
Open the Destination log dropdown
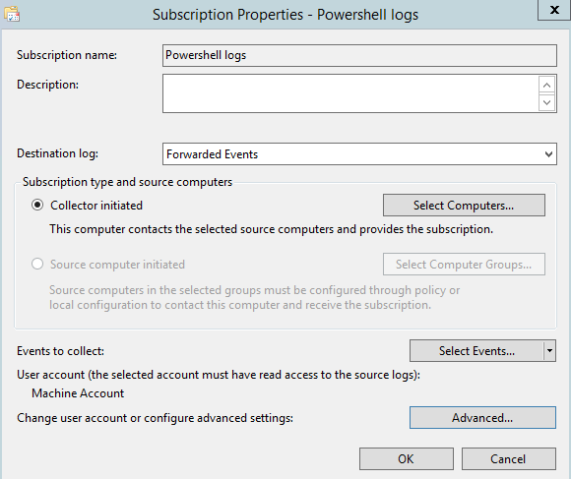[x=359, y=153]
